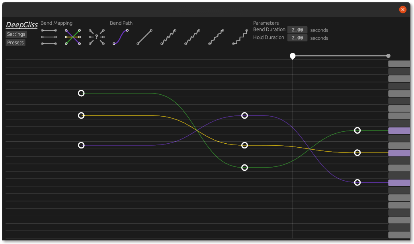Edit the Bend Duration value field
414x244 pixels.
click(x=297, y=30)
